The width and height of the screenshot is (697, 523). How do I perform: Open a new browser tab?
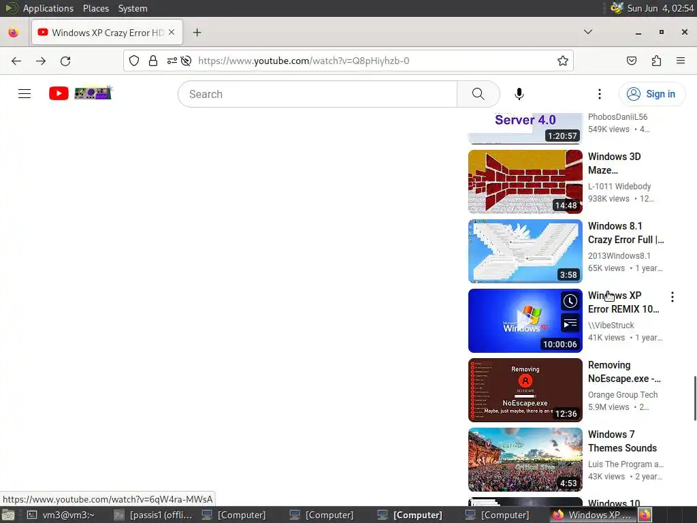(197, 33)
